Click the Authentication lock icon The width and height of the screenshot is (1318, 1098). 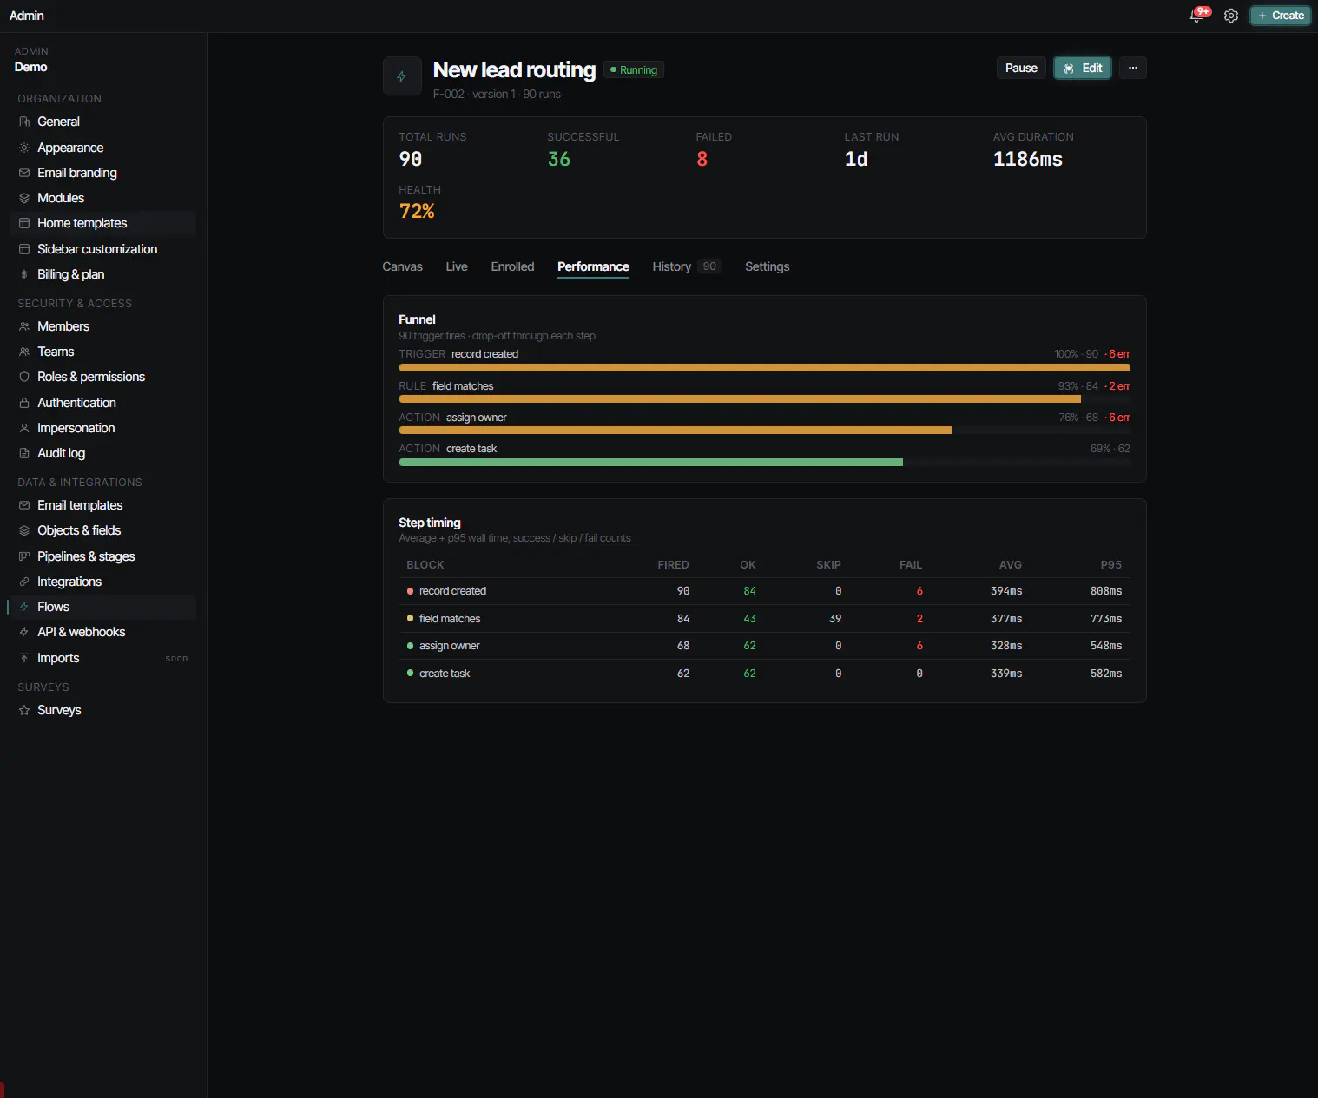tap(24, 403)
